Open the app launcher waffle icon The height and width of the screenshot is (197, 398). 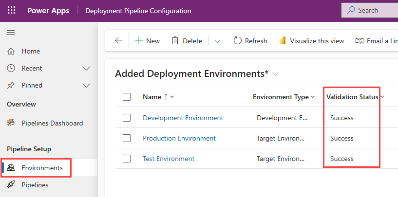[x=11, y=10]
